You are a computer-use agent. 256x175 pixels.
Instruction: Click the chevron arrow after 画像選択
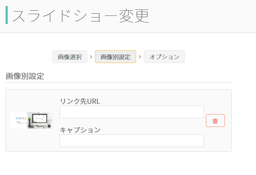[x=91, y=57]
